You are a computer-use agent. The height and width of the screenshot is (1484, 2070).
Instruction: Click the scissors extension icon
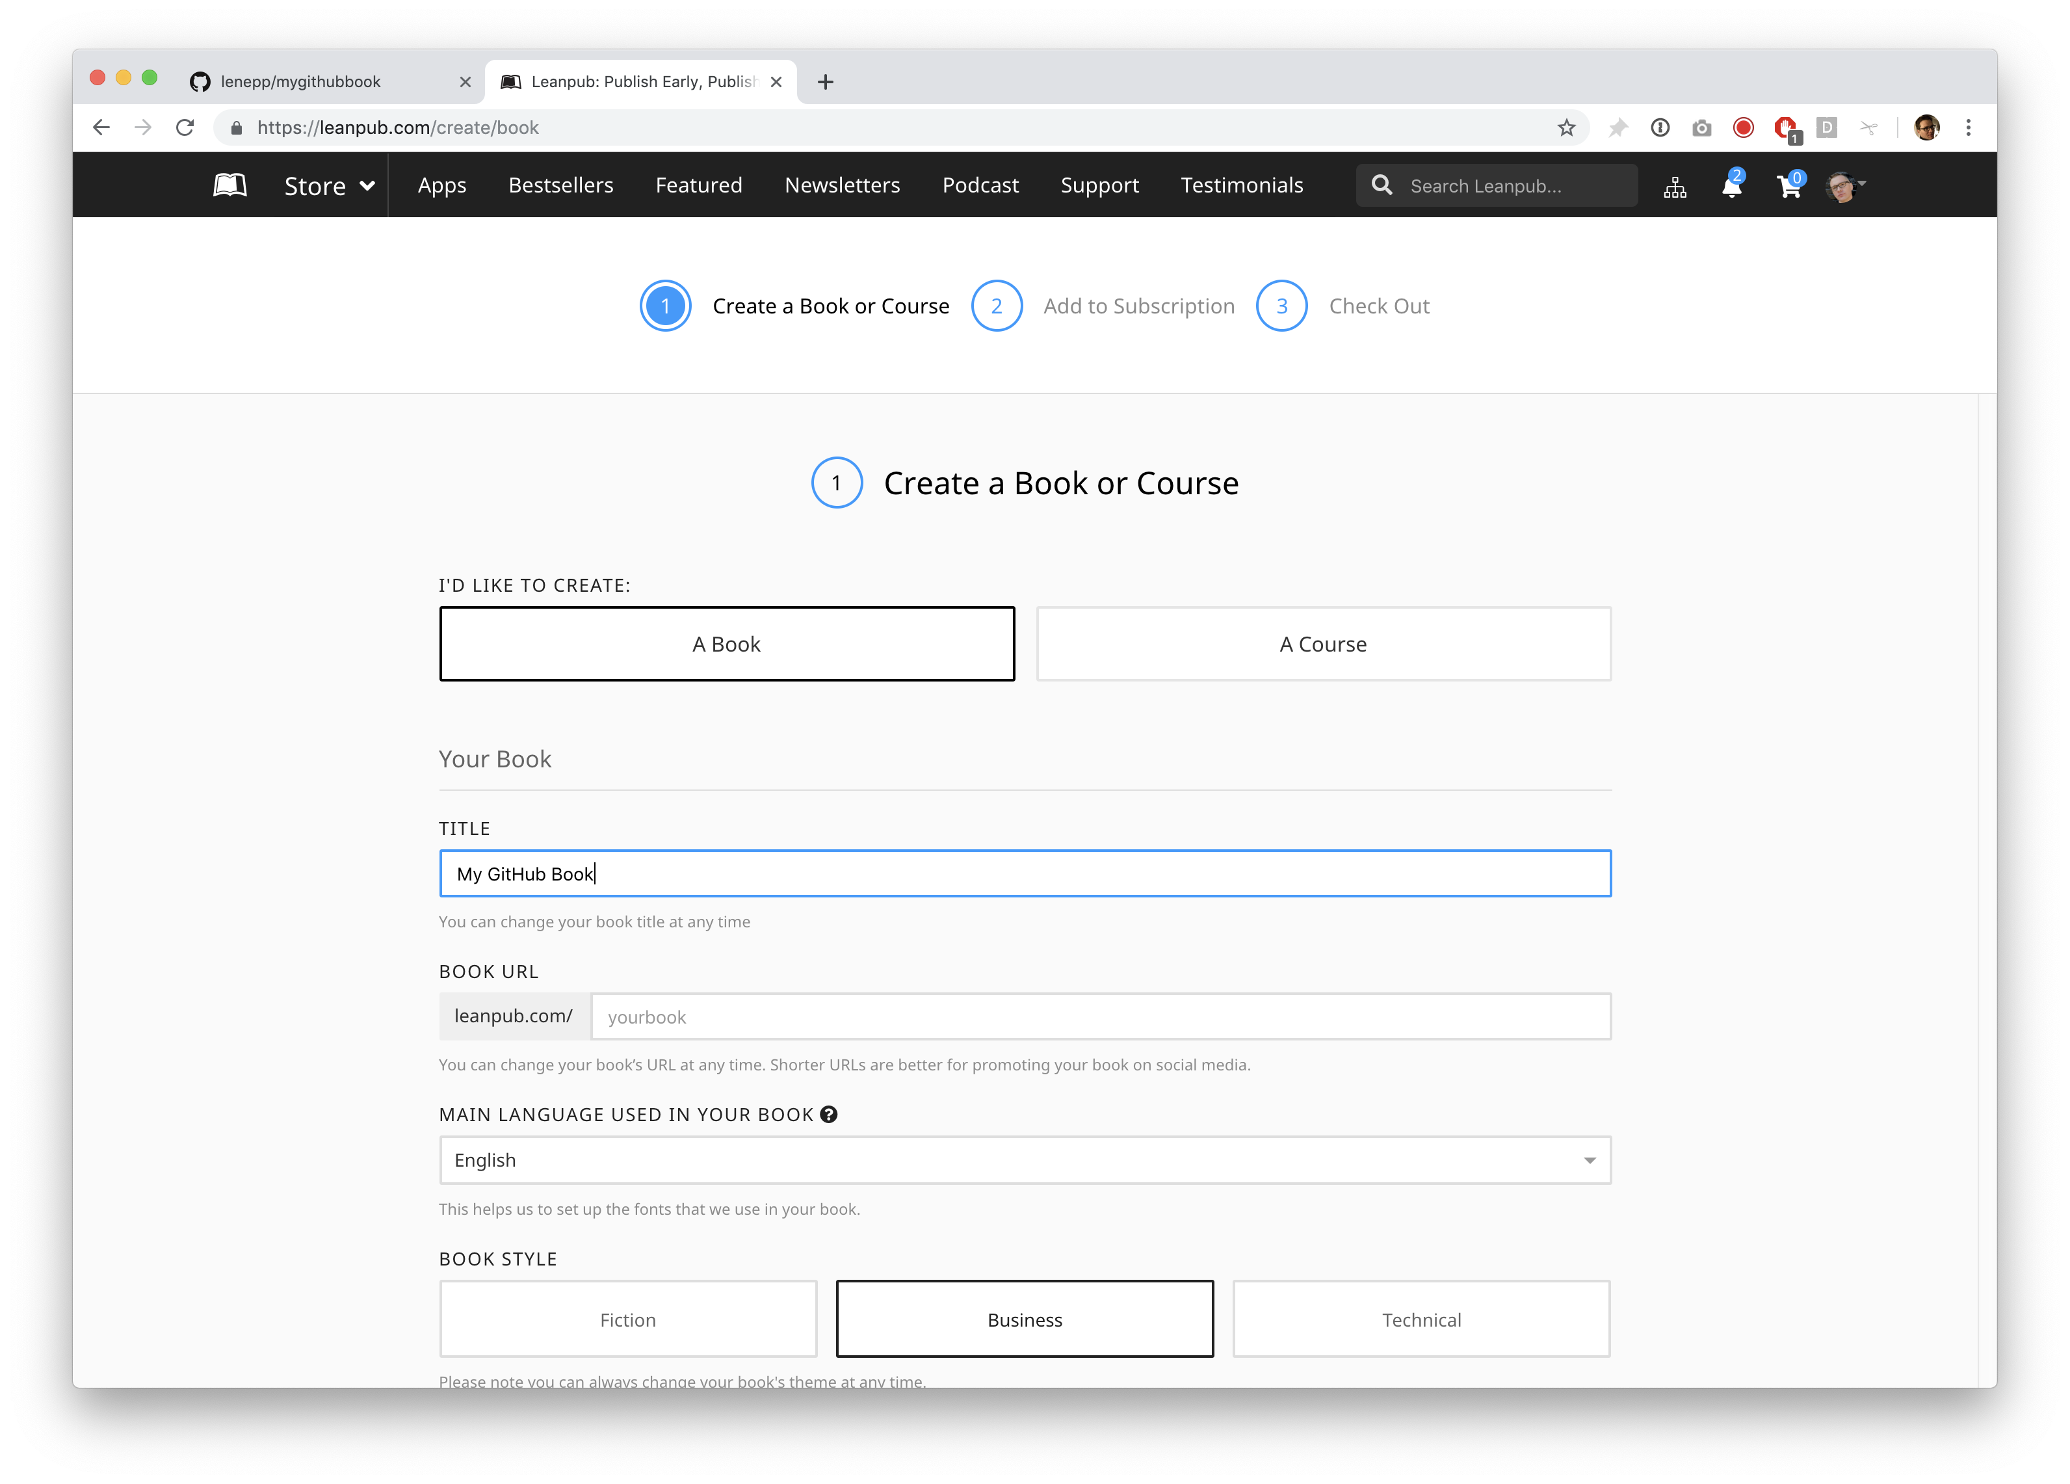[1868, 128]
